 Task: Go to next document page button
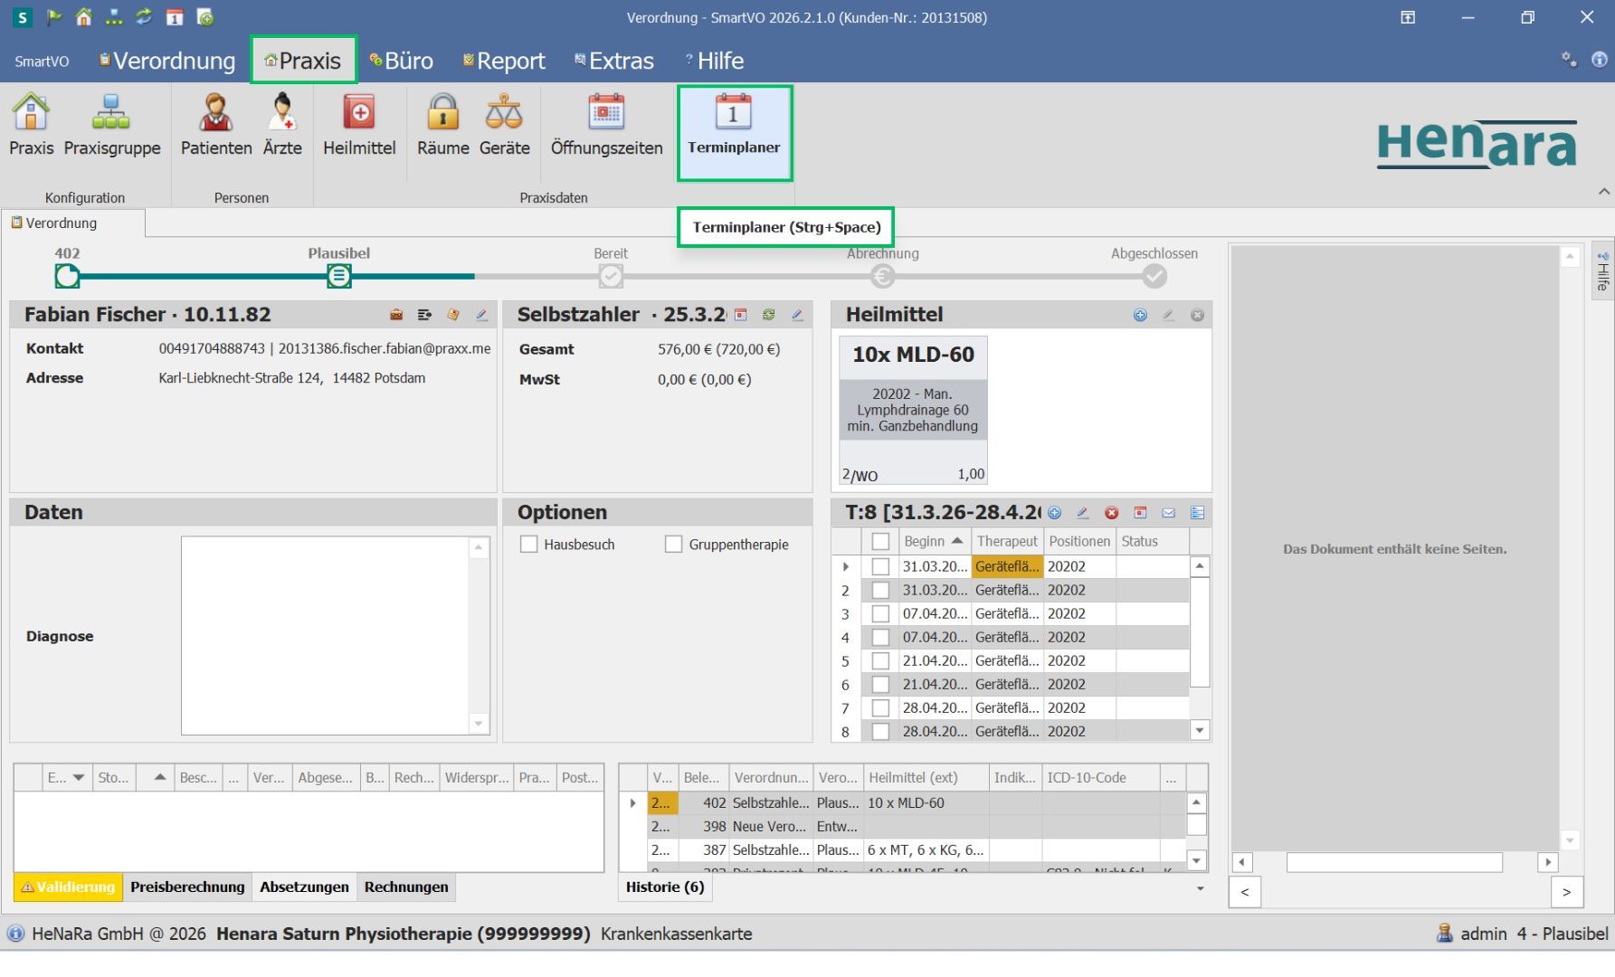tap(1566, 892)
